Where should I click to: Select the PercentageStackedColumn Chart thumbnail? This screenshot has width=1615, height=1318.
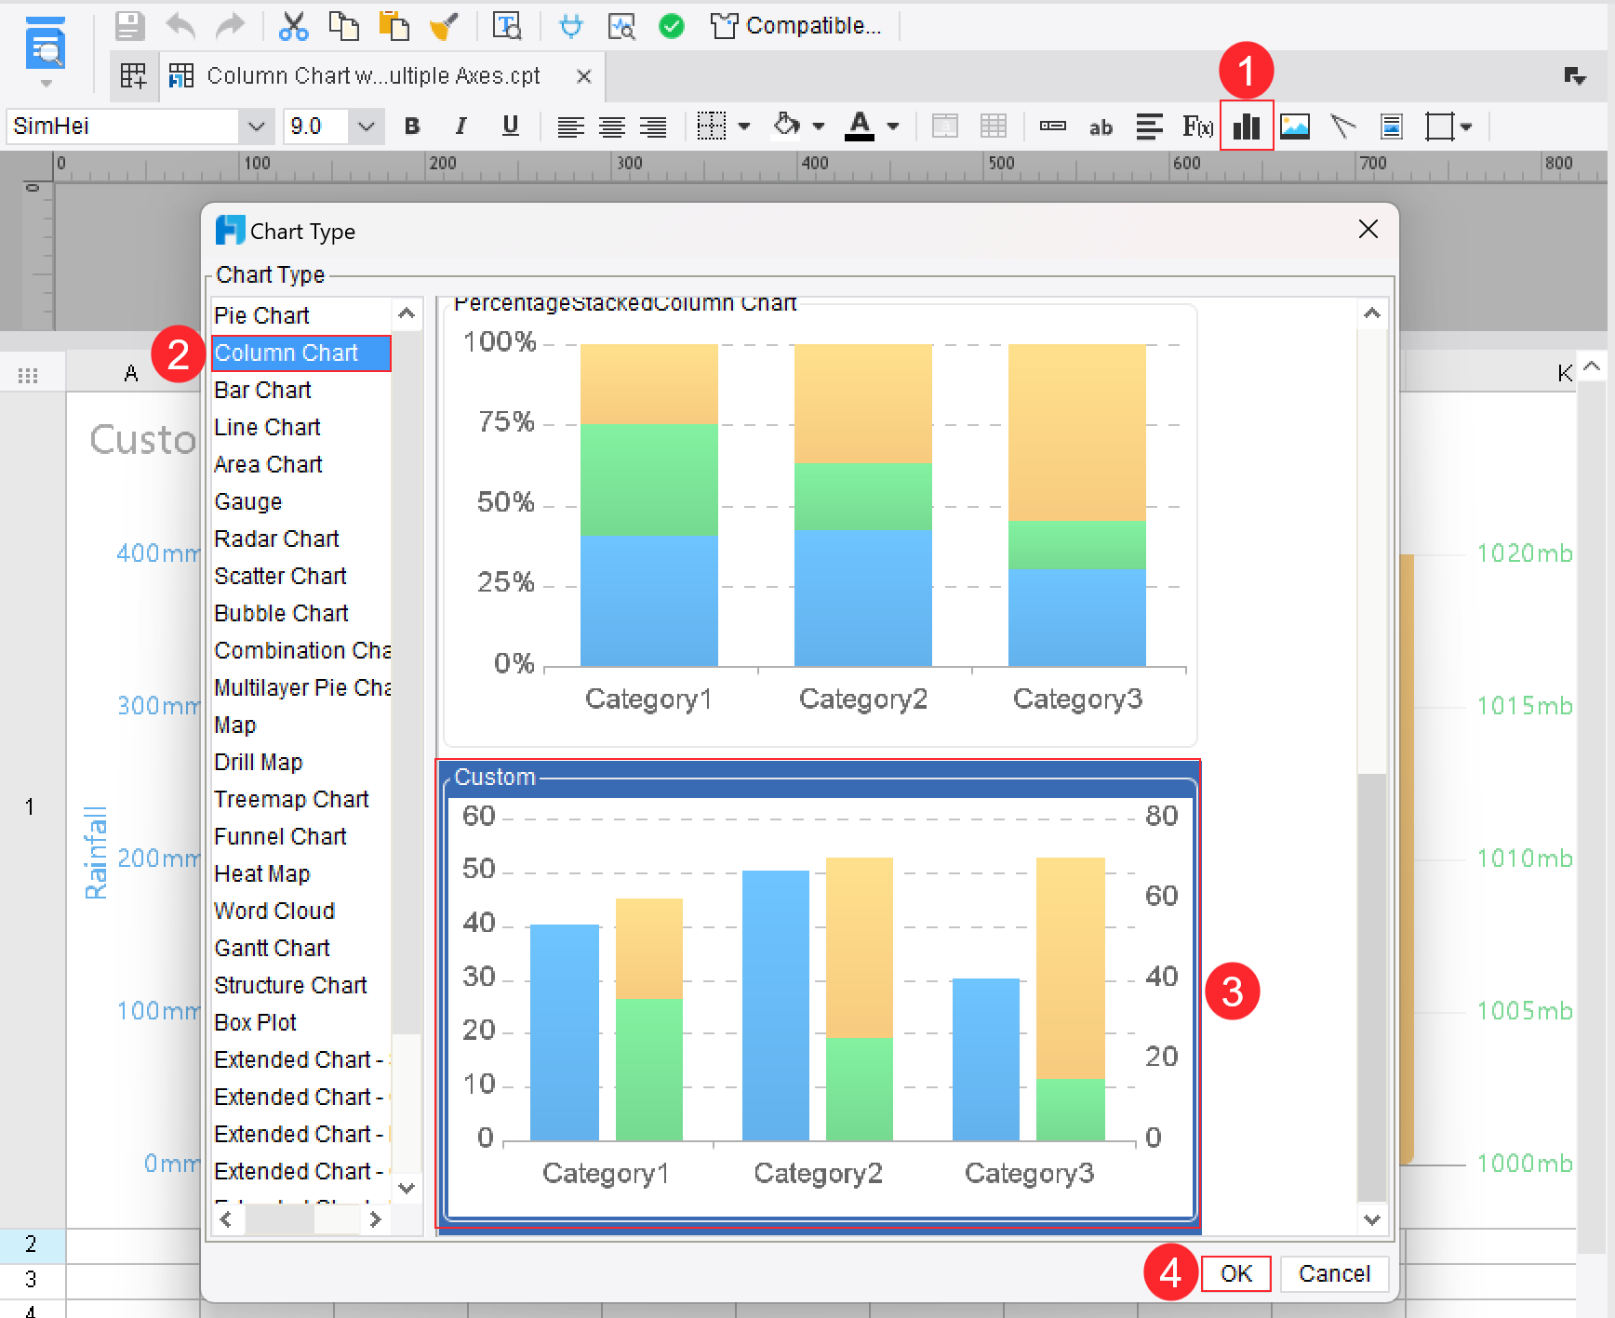pos(820,523)
